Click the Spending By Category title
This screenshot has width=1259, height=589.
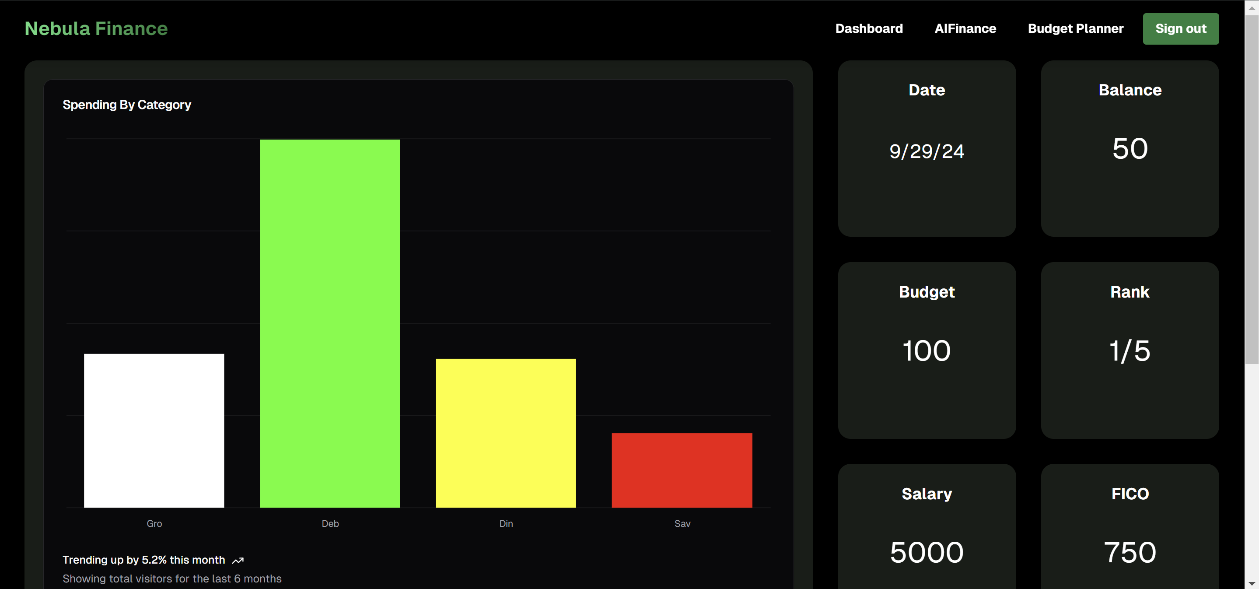click(x=127, y=105)
